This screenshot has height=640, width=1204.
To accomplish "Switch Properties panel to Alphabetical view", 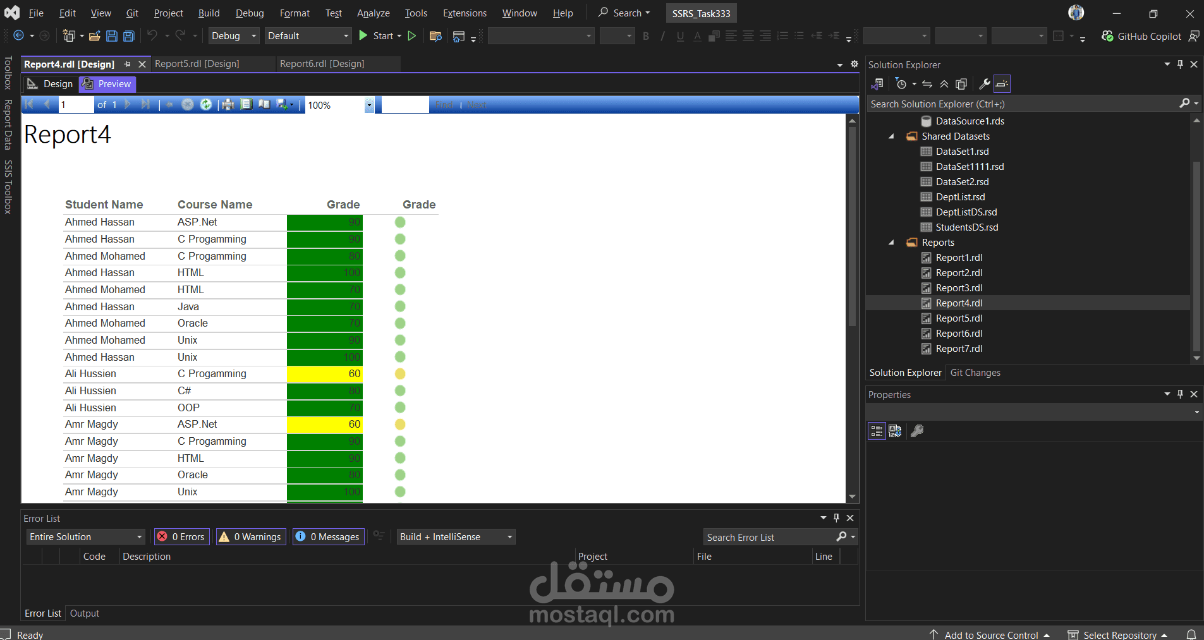I will click(895, 431).
